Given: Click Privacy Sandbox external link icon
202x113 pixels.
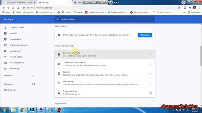Looking at the screenshot, I should coord(151,93).
